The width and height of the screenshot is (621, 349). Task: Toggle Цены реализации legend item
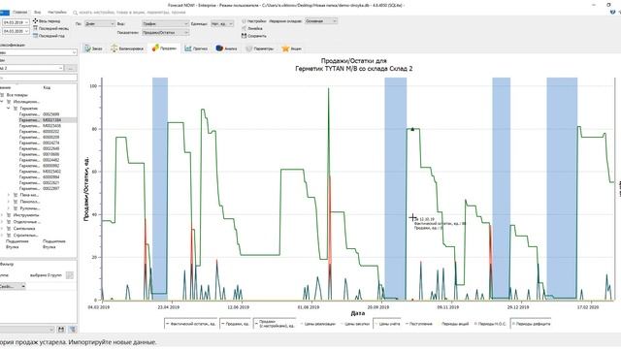tap(318, 324)
